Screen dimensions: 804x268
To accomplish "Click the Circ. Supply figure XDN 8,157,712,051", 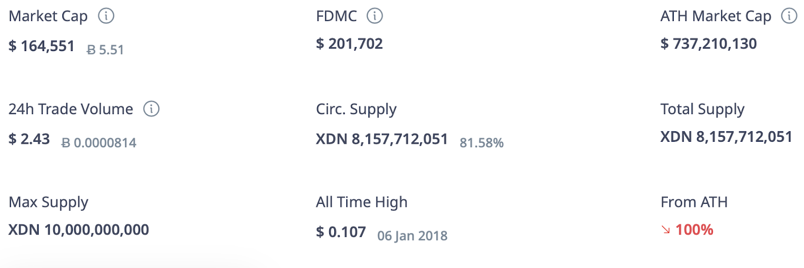I will click(382, 139).
